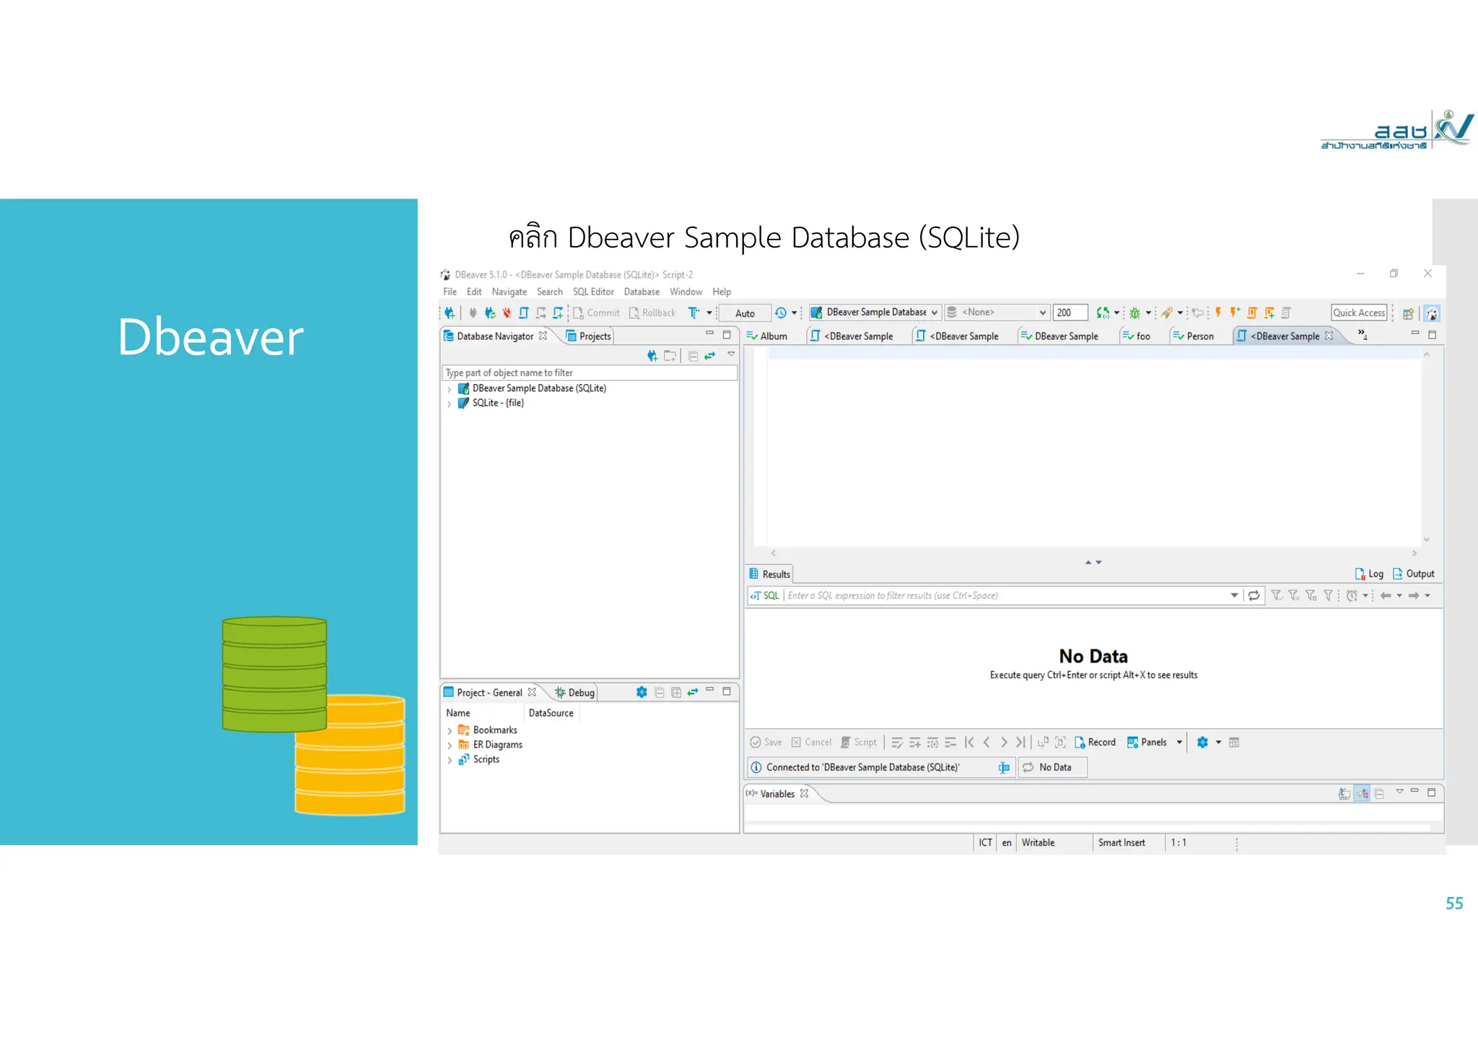Expand the Bookmarks folder
1478x1045 pixels.
(450, 731)
